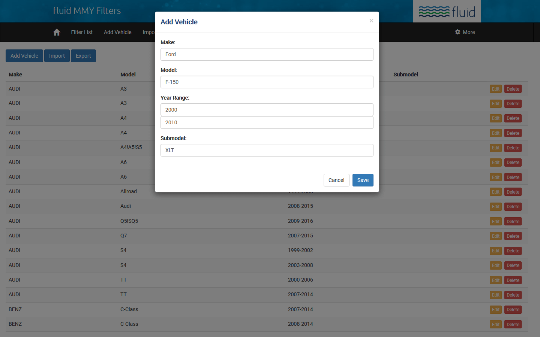Close the Add Vehicle dialog with X
The image size is (540, 337).
[x=371, y=21]
